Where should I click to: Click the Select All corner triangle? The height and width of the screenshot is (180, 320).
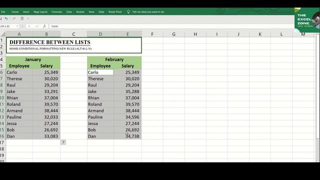3,34
